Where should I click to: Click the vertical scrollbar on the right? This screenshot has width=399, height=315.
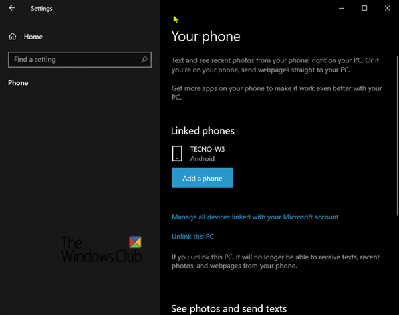coord(397,136)
